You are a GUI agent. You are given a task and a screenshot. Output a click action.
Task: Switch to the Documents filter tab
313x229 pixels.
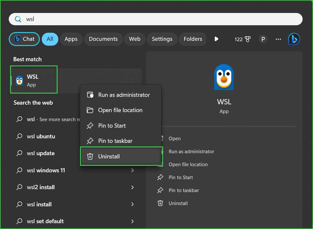(103, 39)
